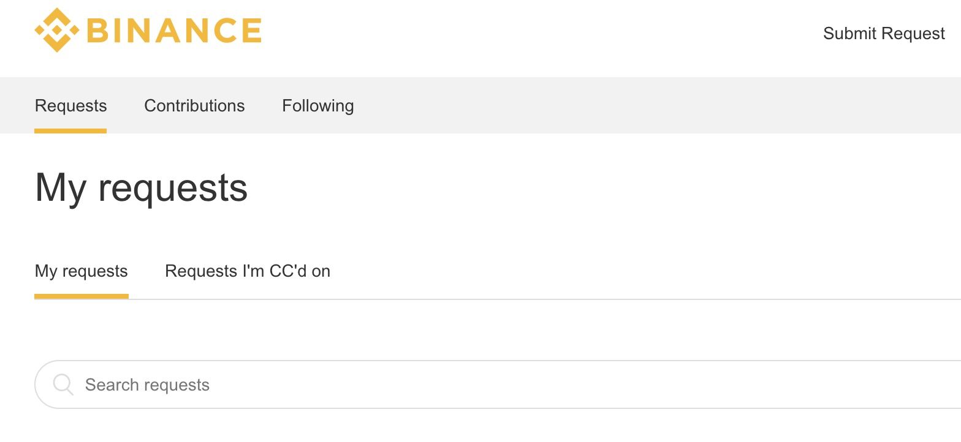
Task: Switch to the Following tab
Action: coord(317,106)
